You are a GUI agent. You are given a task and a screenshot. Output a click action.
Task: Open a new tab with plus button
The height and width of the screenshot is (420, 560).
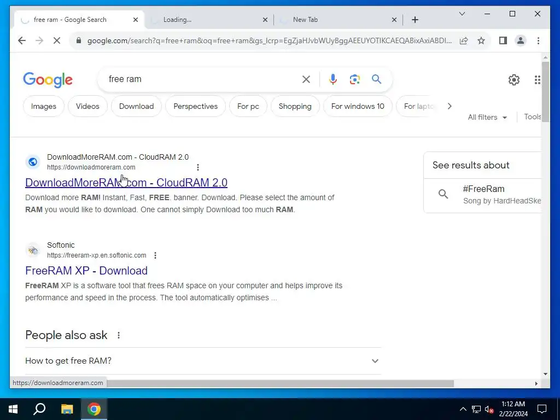point(415,20)
